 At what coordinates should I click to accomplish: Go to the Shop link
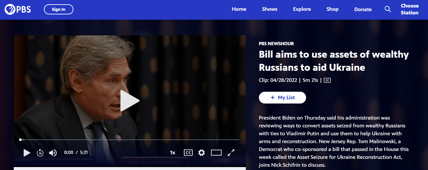click(x=332, y=9)
